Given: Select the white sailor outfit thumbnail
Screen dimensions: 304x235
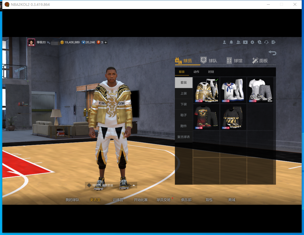Looking at the screenshot, I should coord(234,90).
